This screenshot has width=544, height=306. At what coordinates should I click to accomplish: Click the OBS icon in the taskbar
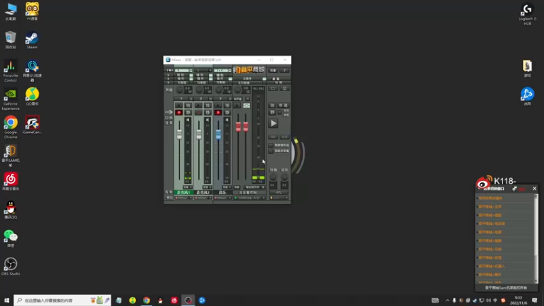pyautogui.click(x=188, y=300)
